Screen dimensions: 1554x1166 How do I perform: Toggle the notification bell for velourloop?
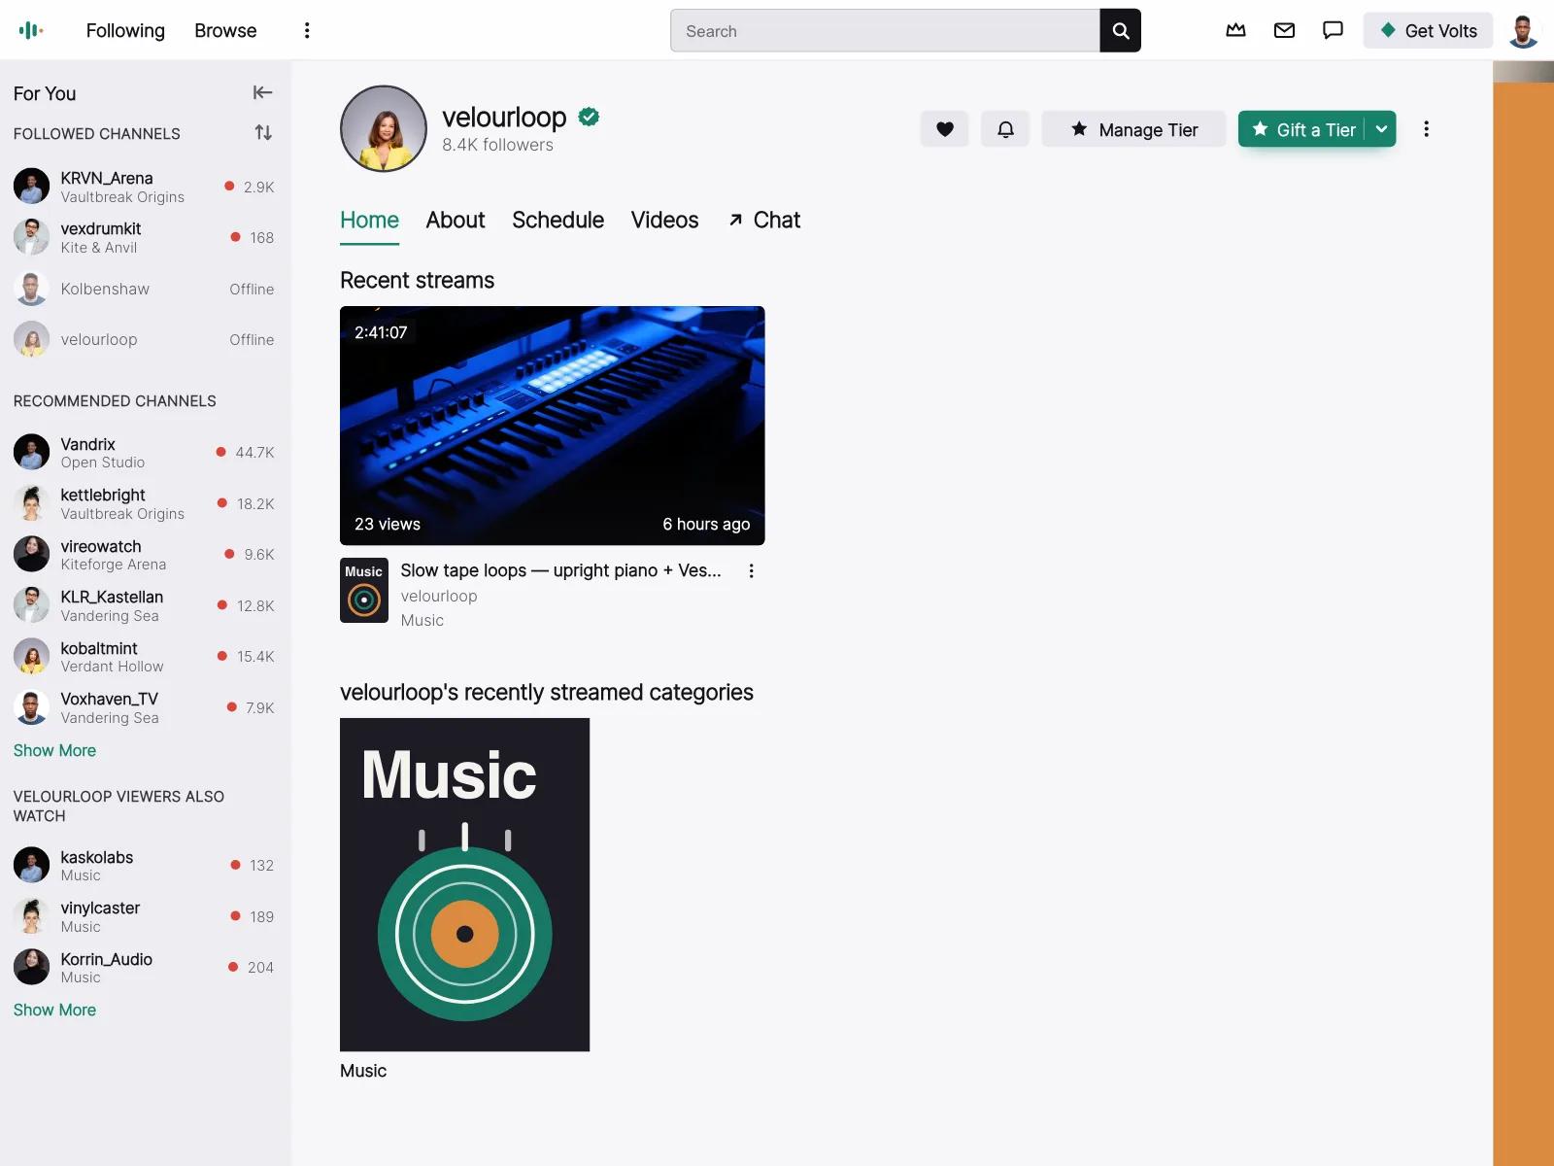[x=1005, y=129]
